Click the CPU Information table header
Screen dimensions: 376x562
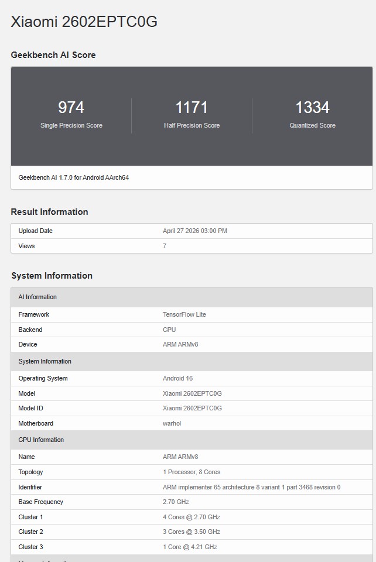click(41, 440)
